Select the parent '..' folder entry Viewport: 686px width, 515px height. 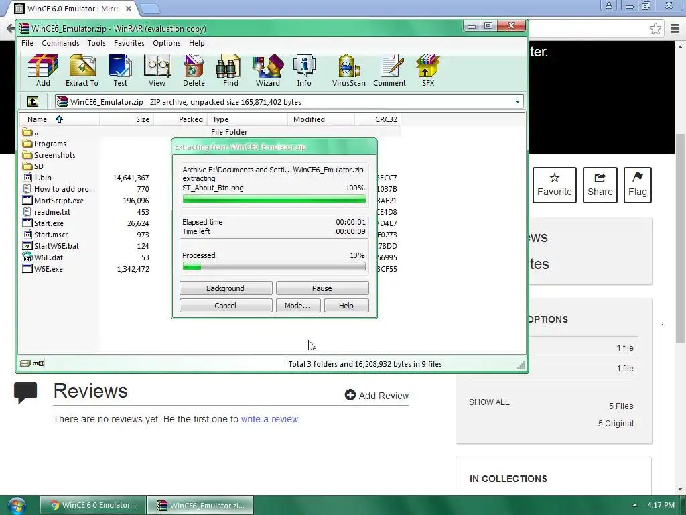point(30,132)
